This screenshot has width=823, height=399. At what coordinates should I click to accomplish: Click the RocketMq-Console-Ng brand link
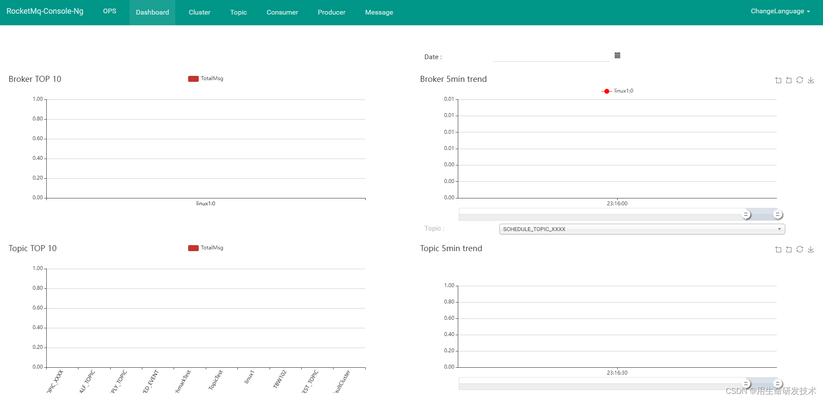(45, 11)
